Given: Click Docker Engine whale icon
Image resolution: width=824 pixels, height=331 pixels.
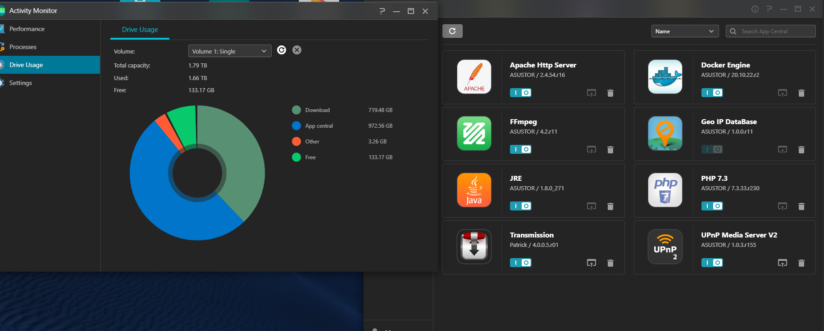Looking at the screenshot, I should click(665, 76).
